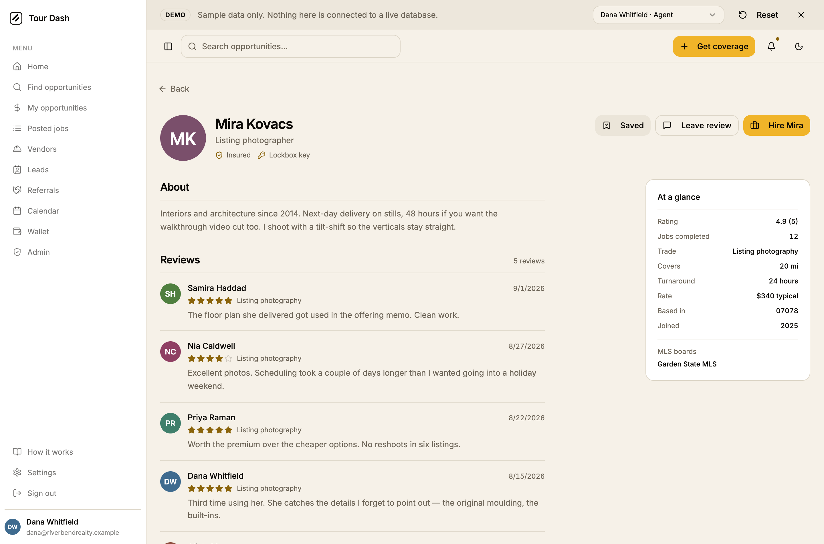Open the Dana Whitfield · Agent role dropdown
Viewport: 824px width, 544px height.
tap(658, 15)
